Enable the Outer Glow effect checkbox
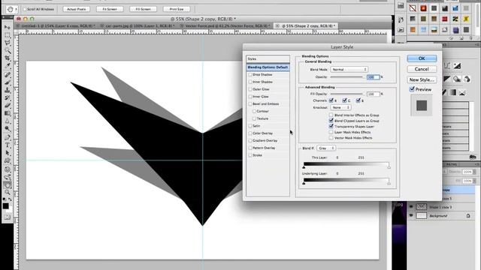 point(250,89)
